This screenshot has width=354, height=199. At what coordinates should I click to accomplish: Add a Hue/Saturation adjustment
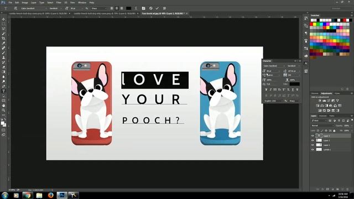317,106
